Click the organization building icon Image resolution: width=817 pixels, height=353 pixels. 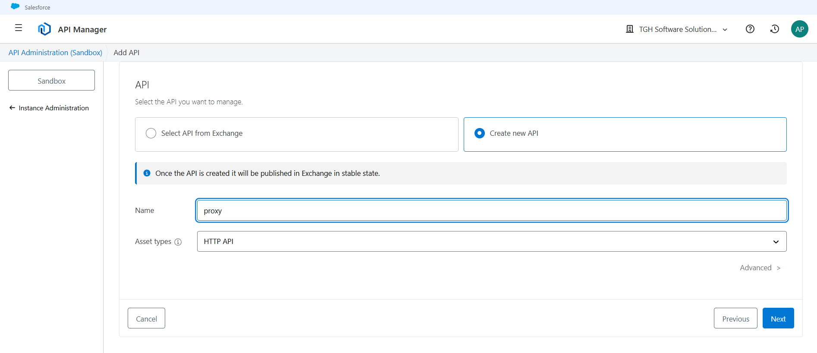[629, 29]
